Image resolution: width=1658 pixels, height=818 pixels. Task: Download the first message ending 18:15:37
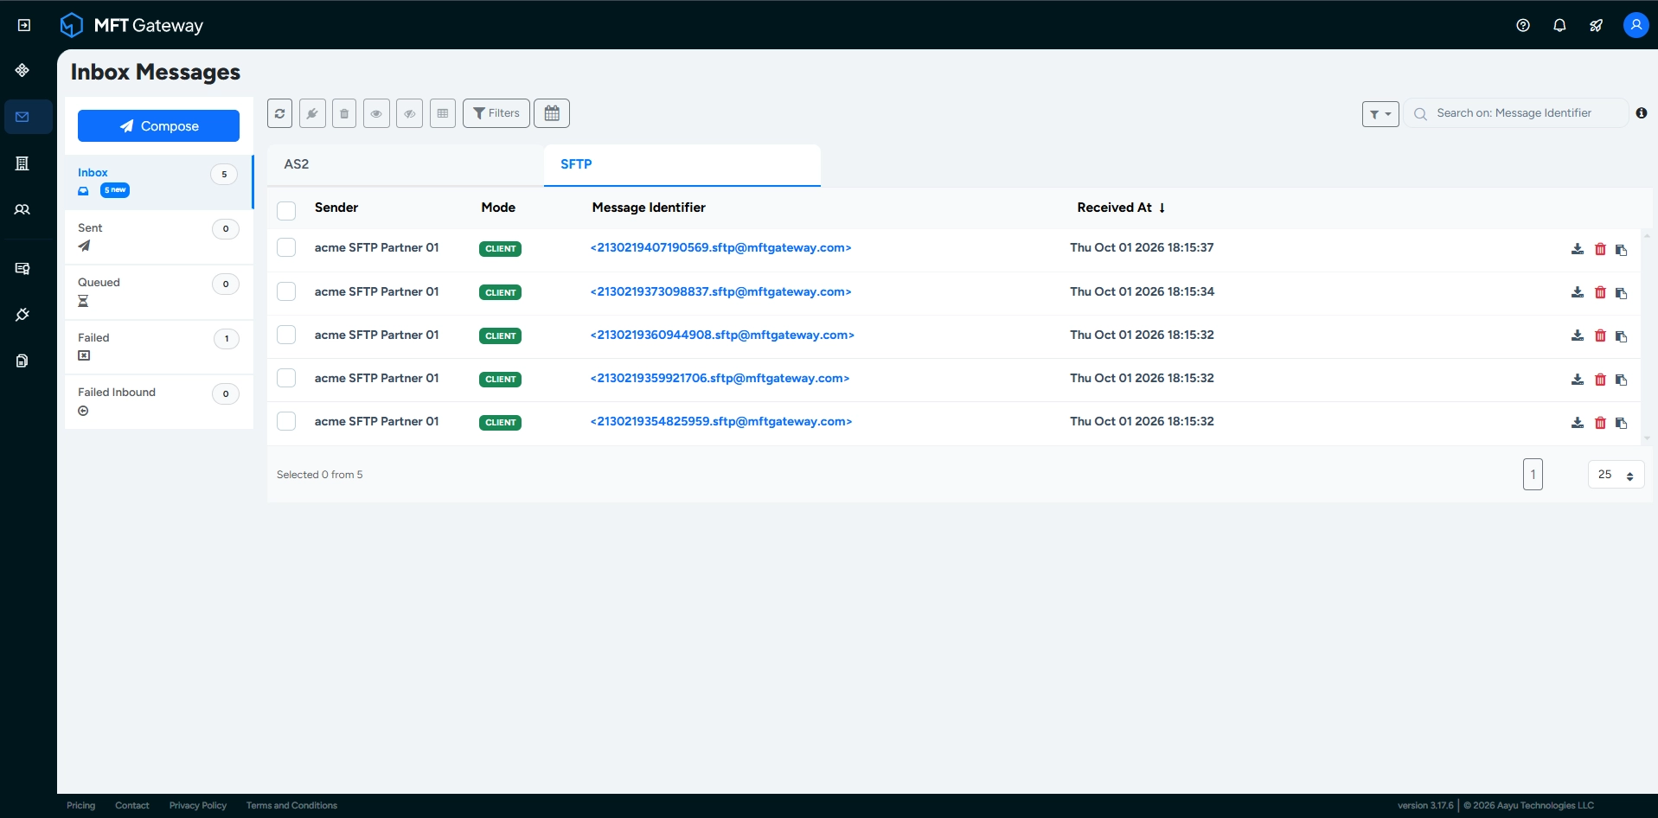click(1578, 249)
